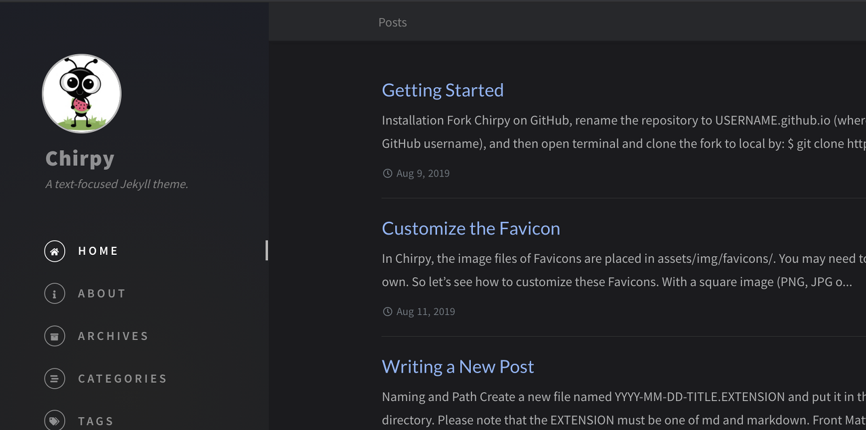
Task: Click the date Aug 11, 2019
Action: [x=426, y=312]
